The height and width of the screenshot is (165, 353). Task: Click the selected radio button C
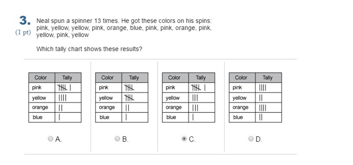tap(184, 139)
